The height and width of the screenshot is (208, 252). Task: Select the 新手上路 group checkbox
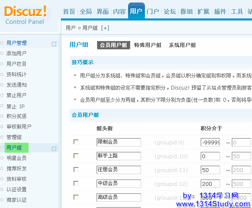[x=76, y=156]
